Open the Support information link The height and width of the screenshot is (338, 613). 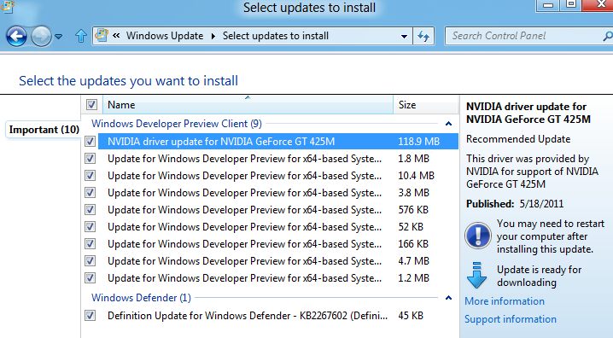coord(511,319)
